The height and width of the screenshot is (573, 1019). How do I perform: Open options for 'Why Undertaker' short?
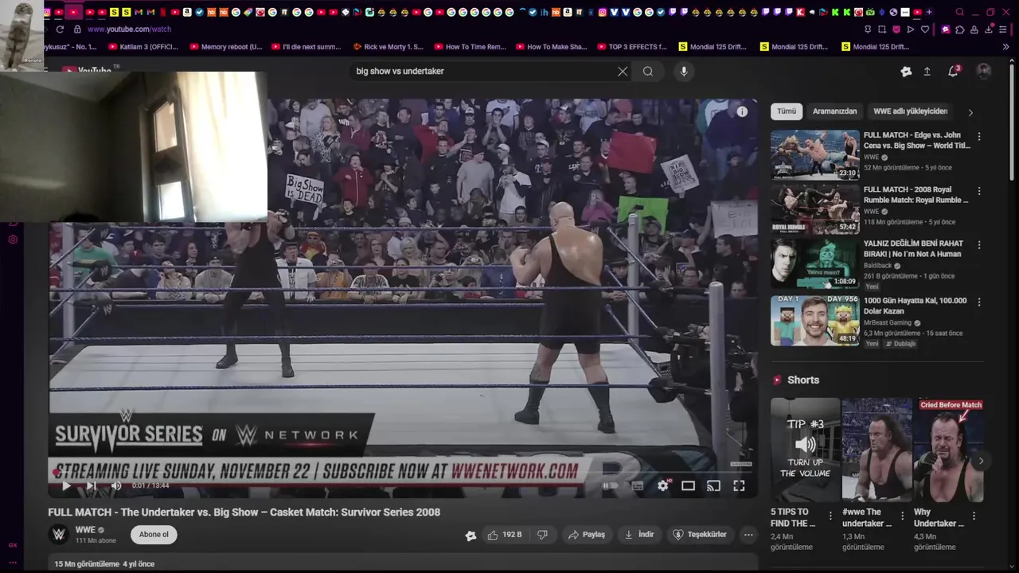pyautogui.click(x=974, y=516)
